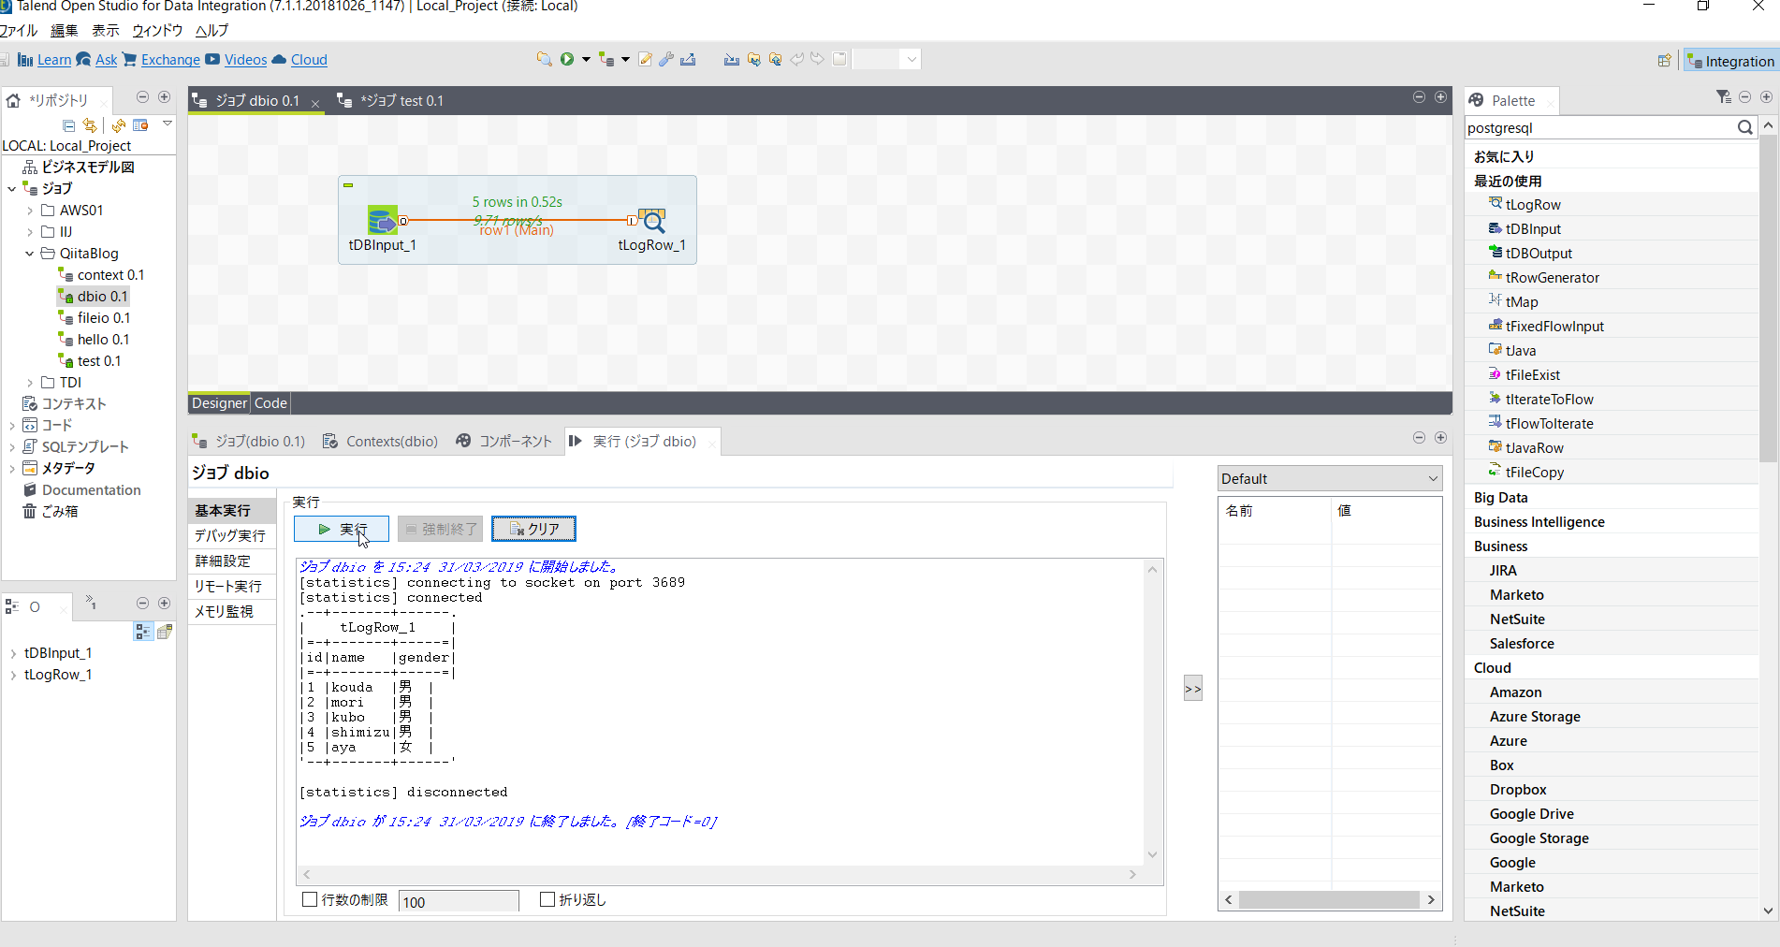Image resolution: width=1780 pixels, height=947 pixels.
Task: Select tRowGenerator in the Palette
Action: [1552, 278]
